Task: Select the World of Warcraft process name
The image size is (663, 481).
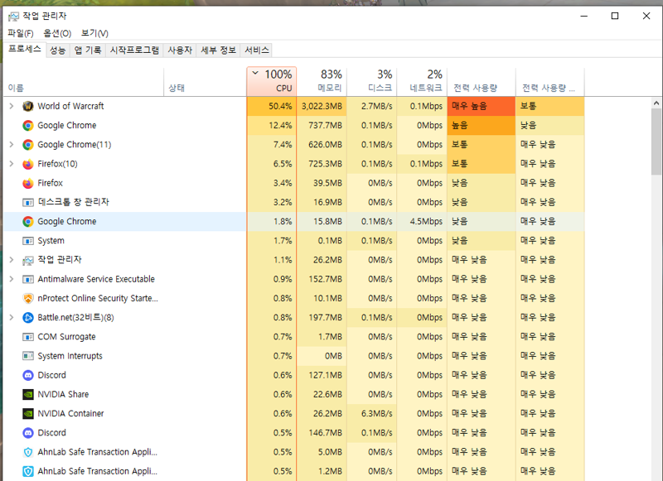Action: [x=70, y=106]
